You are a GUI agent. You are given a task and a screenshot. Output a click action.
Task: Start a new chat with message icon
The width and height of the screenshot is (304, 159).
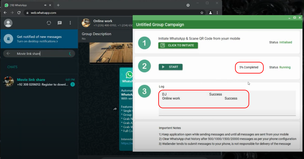pos(60,23)
